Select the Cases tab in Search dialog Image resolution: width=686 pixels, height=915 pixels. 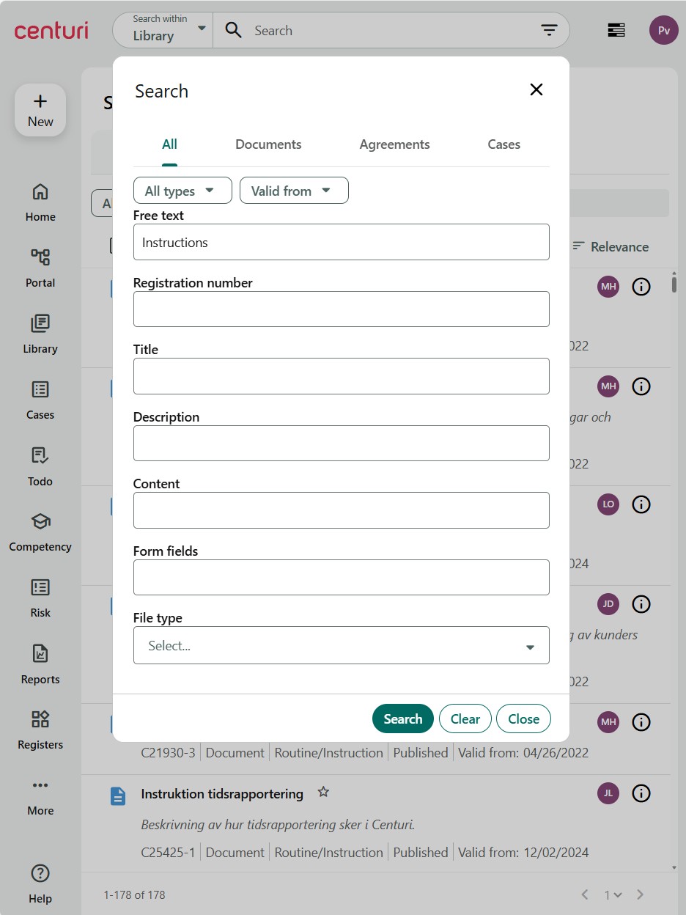pos(504,144)
